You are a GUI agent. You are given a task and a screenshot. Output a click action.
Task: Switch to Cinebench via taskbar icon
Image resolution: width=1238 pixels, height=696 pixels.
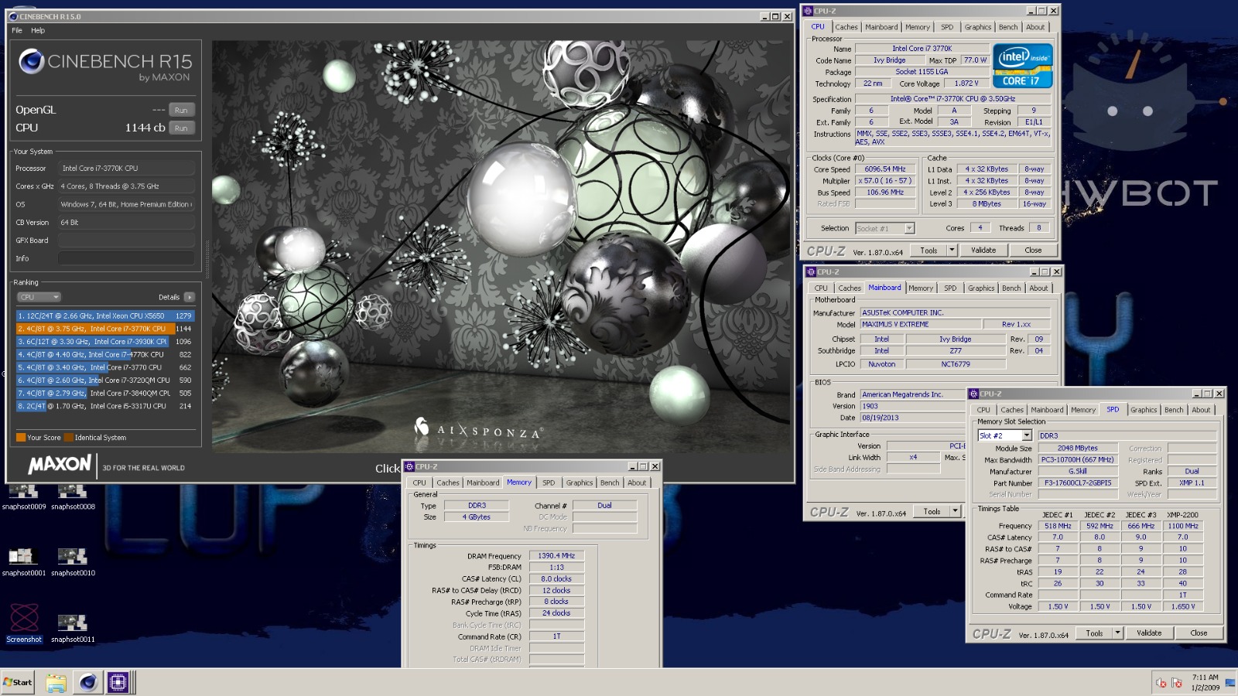coord(87,682)
